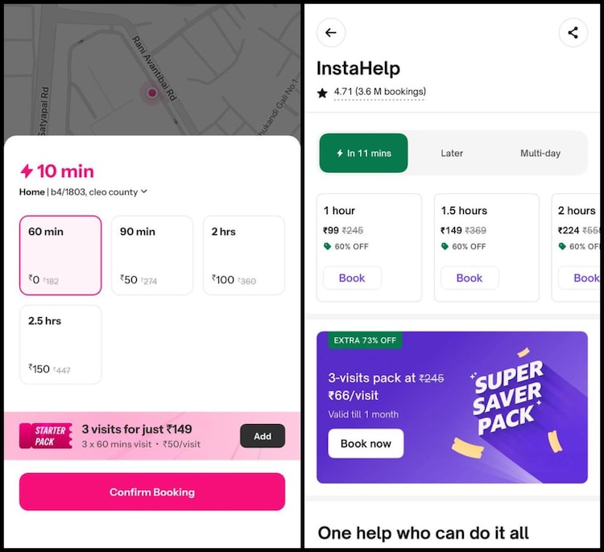Image resolution: width=604 pixels, height=552 pixels.
Task: Tap the share icon
Action: point(573,33)
